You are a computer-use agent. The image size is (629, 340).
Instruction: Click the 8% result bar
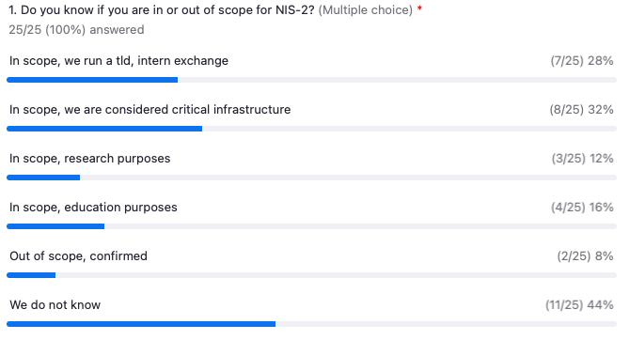pyautogui.click(x=312, y=275)
